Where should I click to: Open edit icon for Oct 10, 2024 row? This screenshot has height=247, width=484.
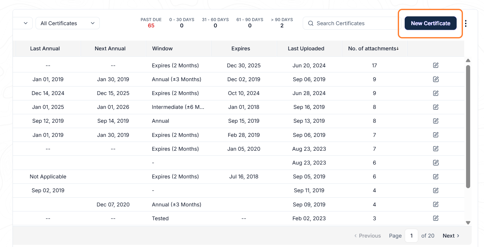436,93
